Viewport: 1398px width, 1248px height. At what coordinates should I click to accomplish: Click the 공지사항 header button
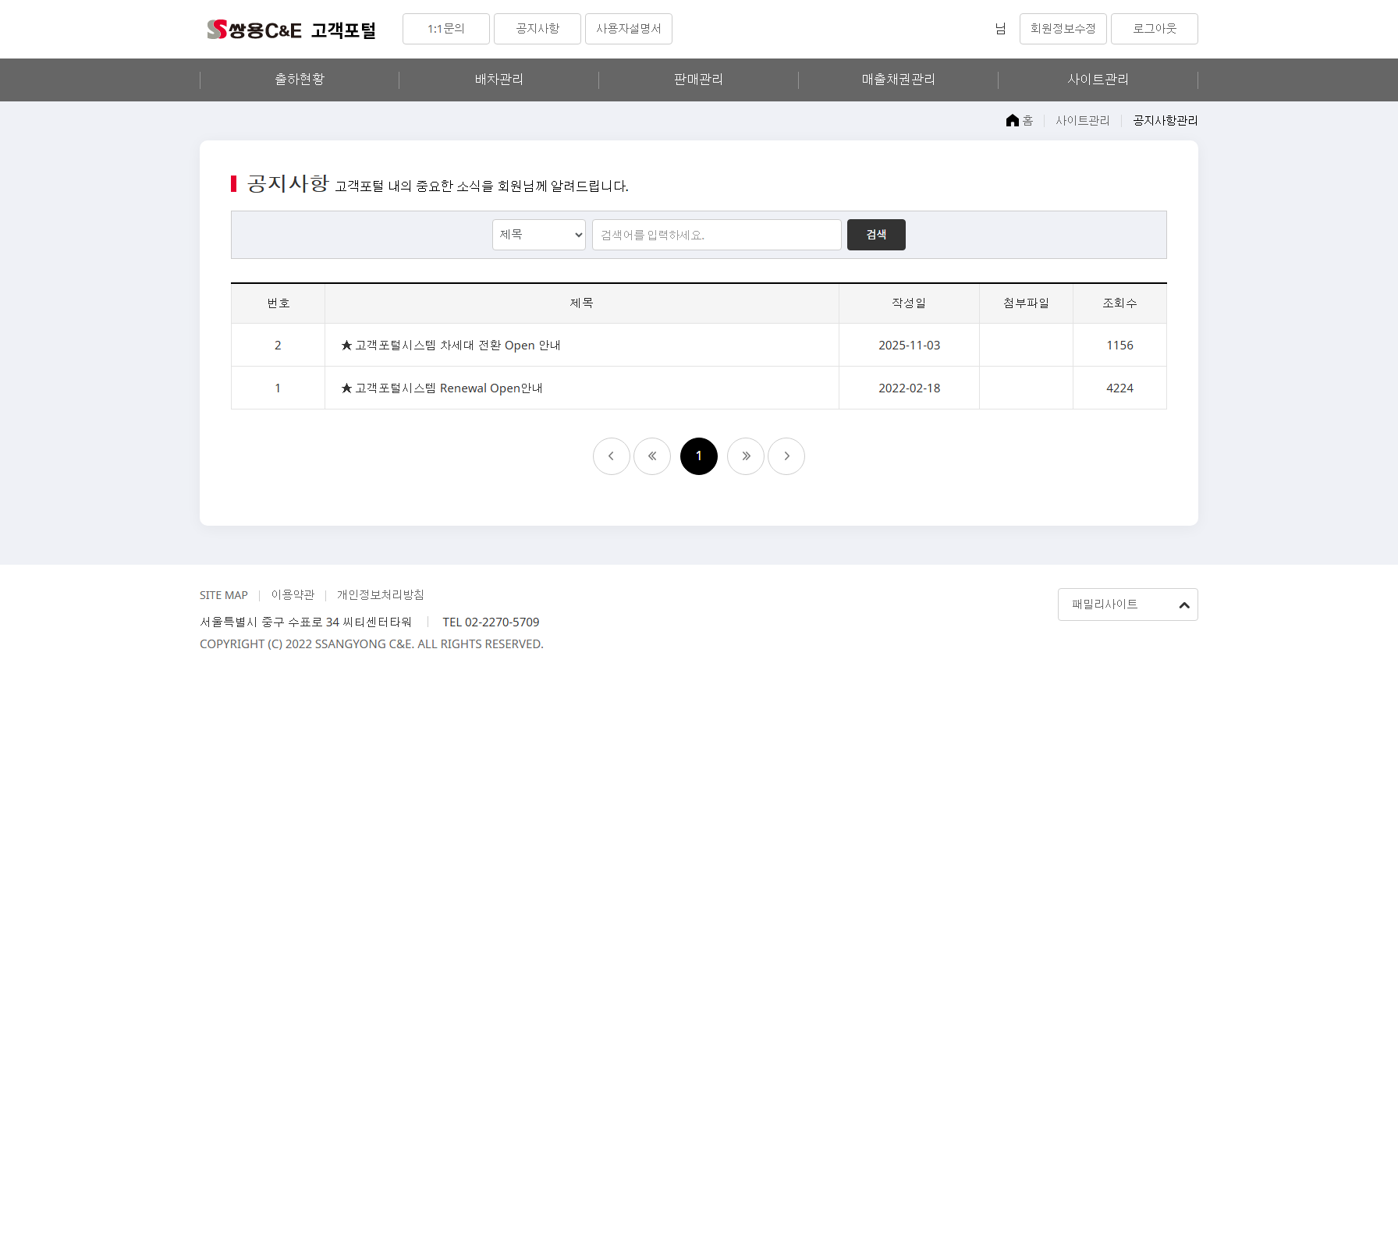coord(538,29)
